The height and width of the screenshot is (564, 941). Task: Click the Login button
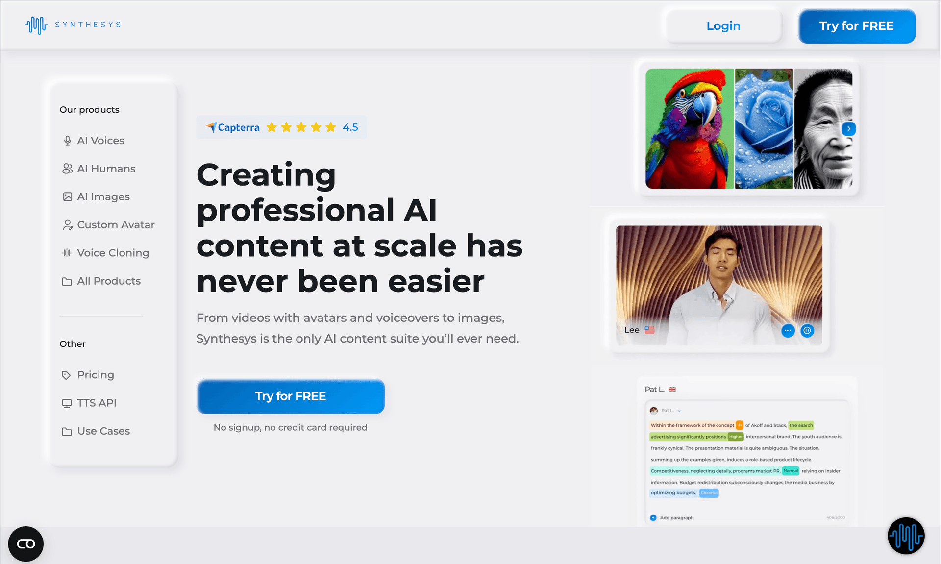point(723,25)
